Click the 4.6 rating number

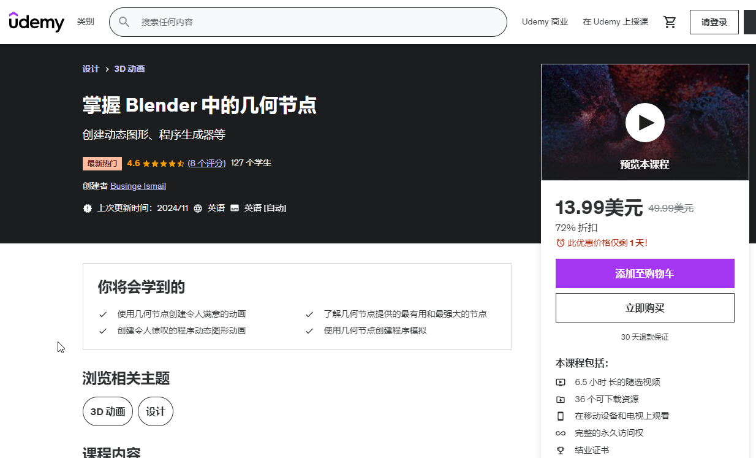pos(134,163)
